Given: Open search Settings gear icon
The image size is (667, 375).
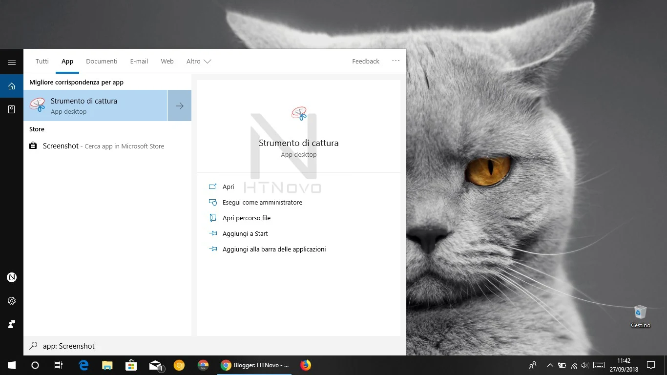Looking at the screenshot, I should click(12, 301).
